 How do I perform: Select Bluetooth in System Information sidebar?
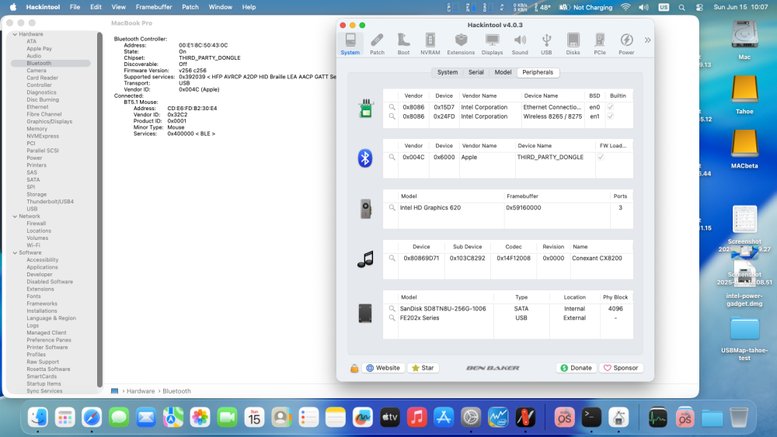pos(51,64)
